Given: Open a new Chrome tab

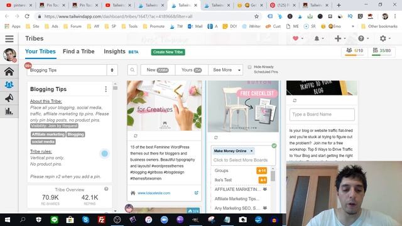Looking at the screenshot, I should 339,5.
